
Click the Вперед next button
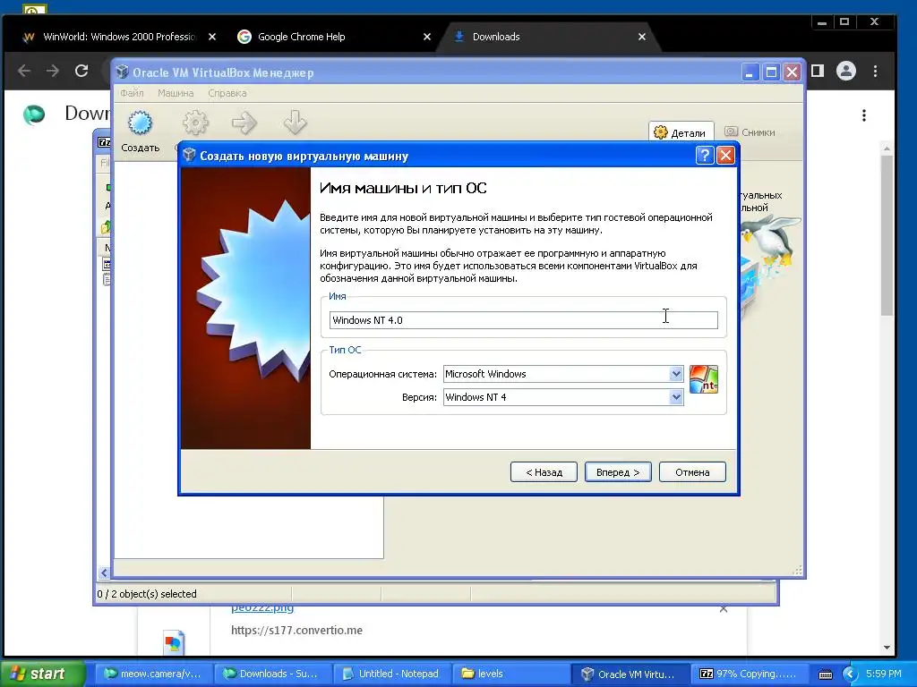click(618, 472)
